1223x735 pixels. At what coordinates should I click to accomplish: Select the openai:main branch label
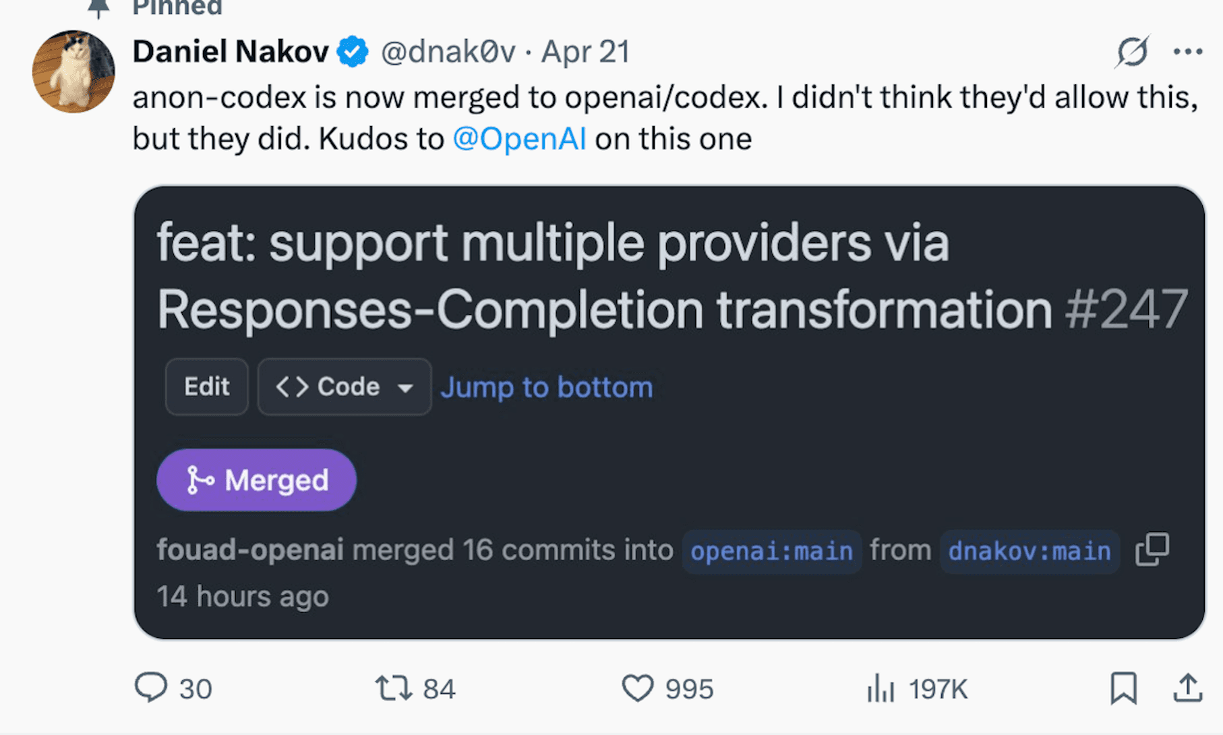tap(771, 552)
